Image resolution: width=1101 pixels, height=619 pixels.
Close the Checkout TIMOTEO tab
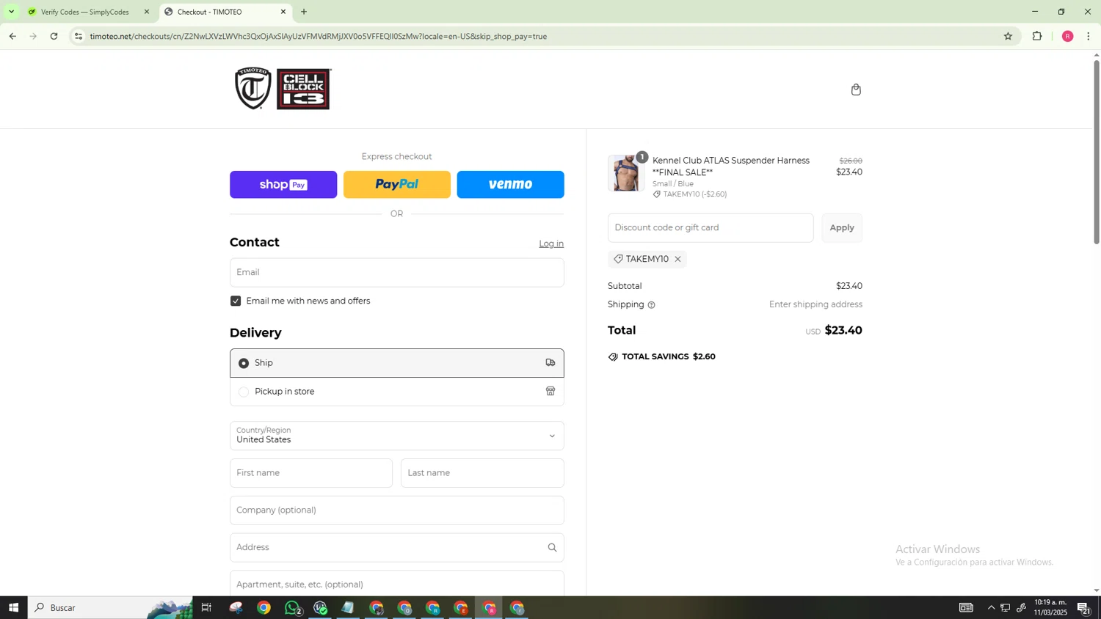pyautogui.click(x=283, y=12)
